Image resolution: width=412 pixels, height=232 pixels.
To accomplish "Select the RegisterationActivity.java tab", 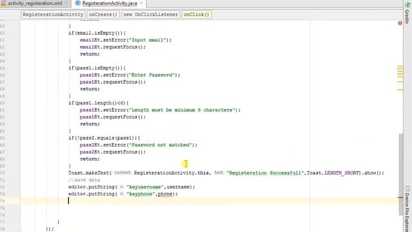I will (x=109, y=3).
